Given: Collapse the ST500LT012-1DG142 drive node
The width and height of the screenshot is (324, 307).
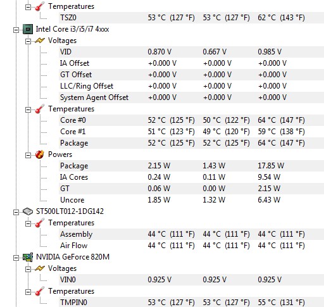Looking at the screenshot, I should (16, 212).
